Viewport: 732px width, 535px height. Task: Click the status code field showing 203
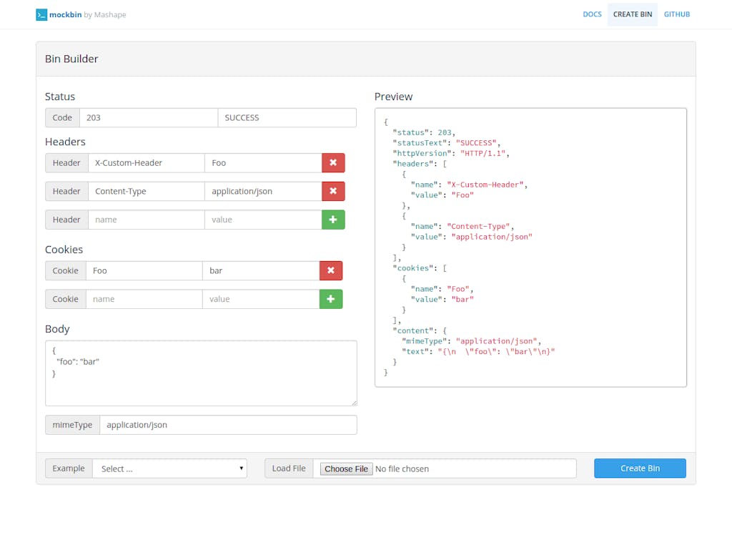click(x=148, y=118)
